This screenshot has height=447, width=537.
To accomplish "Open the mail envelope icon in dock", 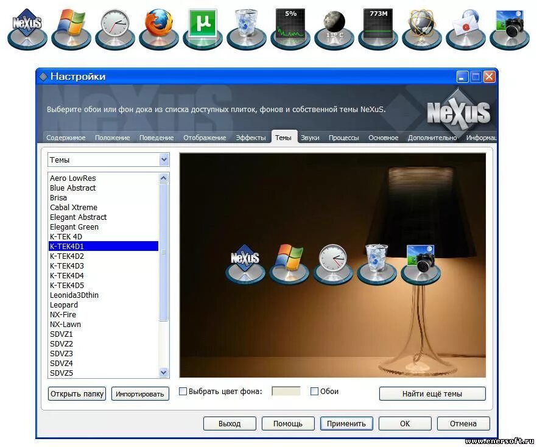I will 466,28.
